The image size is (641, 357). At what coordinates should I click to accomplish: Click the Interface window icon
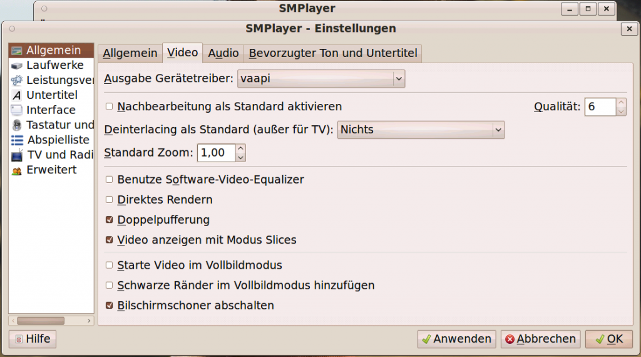(17, 110)
